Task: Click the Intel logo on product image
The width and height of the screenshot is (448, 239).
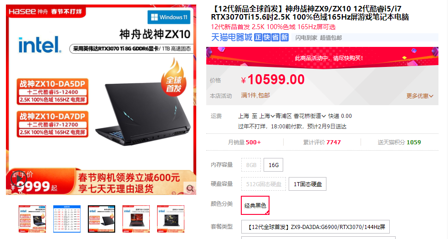Action: pyautogui.click(x=40, y=45)
